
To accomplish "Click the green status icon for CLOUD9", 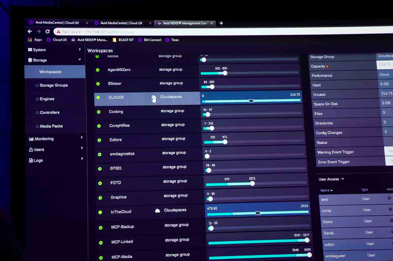I will (98, 97).
